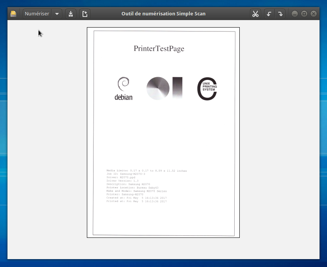The image size is (327, 267).
Task: Expand the Numériser dropdown arrow
Action: pos(57,14)
